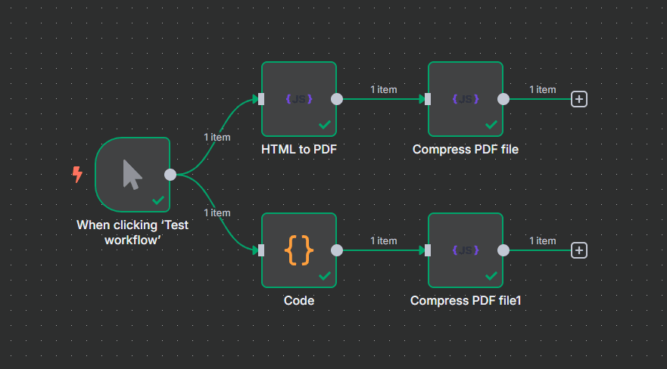Viewport: 667px width, 369px height.
Task: Click the Code node input handle
Action: [261, 250]
